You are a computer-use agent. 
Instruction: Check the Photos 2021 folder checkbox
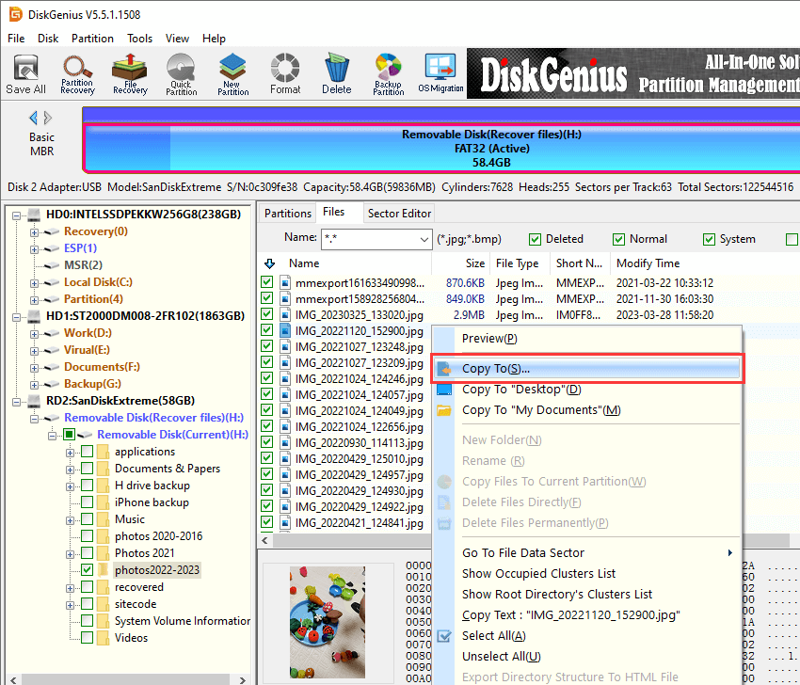pyautogui.click(x=88, y=553)
